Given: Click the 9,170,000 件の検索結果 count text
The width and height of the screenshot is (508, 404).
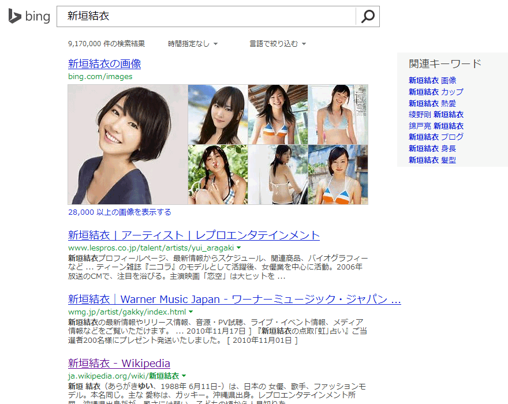Looking at the screenshot, I should (x=106, y=44).
